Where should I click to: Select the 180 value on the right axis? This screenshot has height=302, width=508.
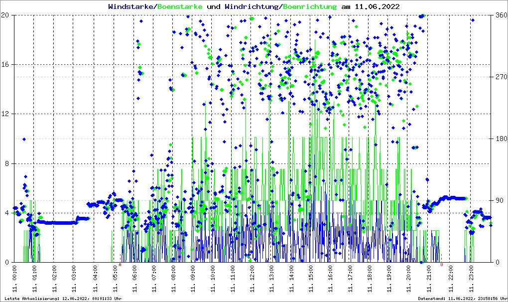click(x=501, y=139)
